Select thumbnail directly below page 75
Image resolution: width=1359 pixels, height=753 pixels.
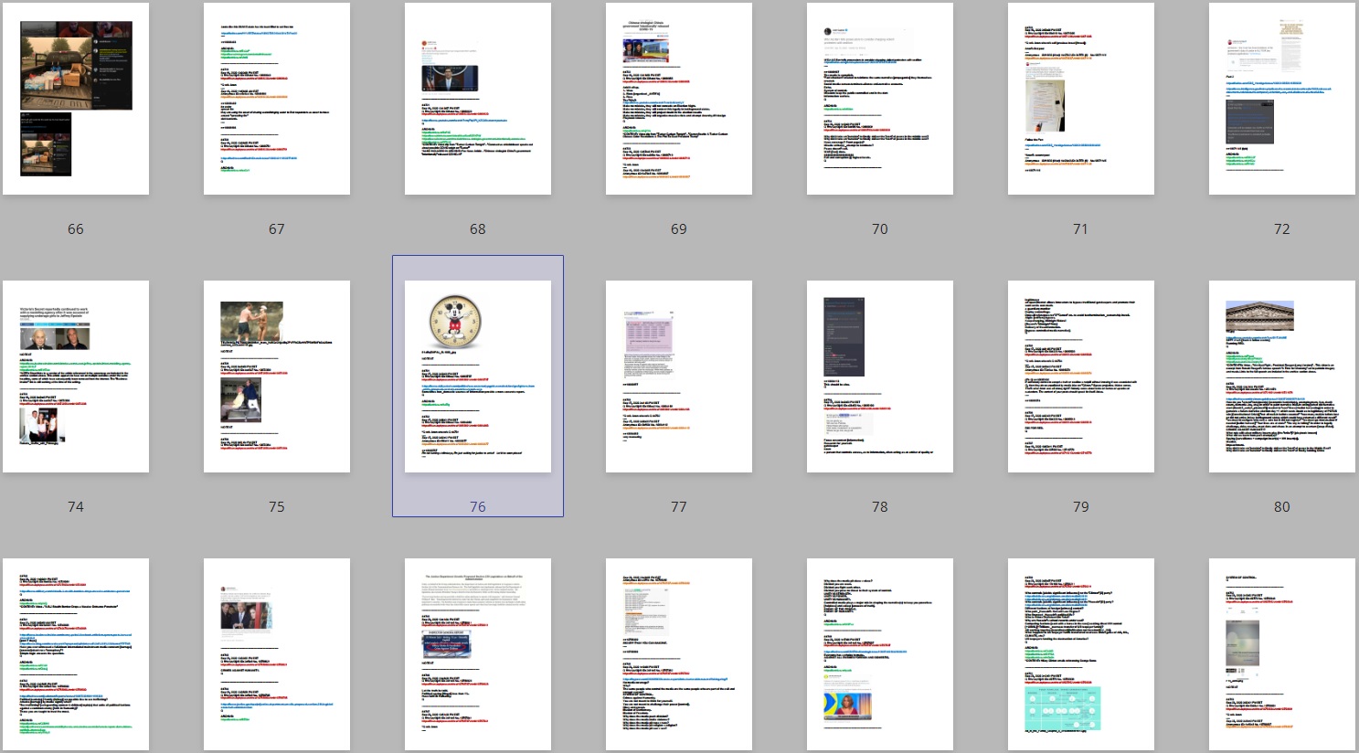point(277,654)
